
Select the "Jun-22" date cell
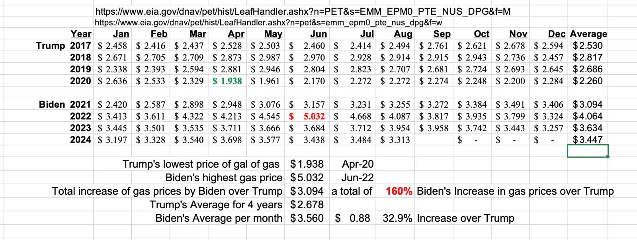click(x=358, y=178)
